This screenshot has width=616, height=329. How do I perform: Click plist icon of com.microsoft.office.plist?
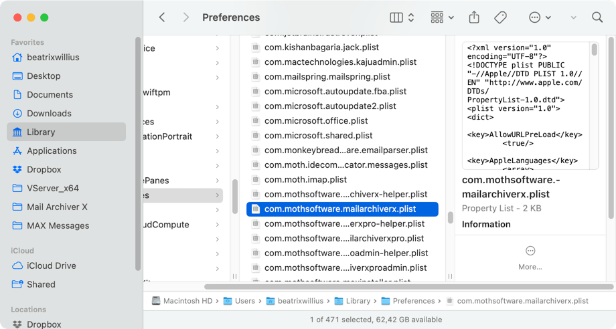[255, 121]
